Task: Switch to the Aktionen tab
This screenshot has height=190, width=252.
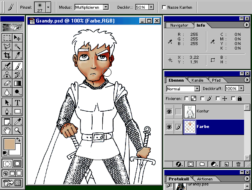Action: coord(205,179)
